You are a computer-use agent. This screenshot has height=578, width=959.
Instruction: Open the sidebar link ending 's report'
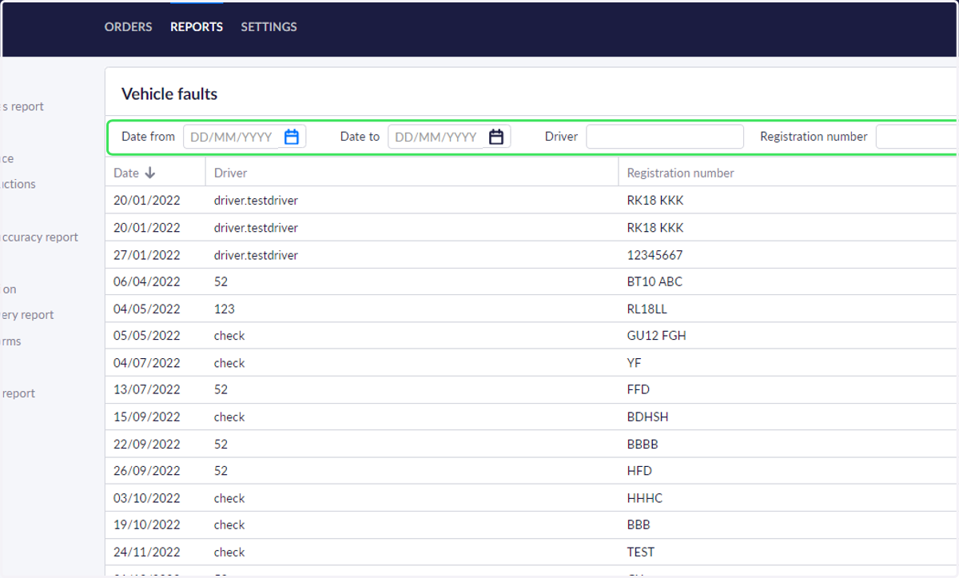click(22, 106)
